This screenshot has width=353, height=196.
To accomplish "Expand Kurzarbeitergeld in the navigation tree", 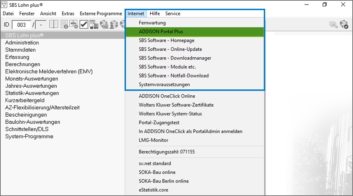I will [x=24, y=101].
